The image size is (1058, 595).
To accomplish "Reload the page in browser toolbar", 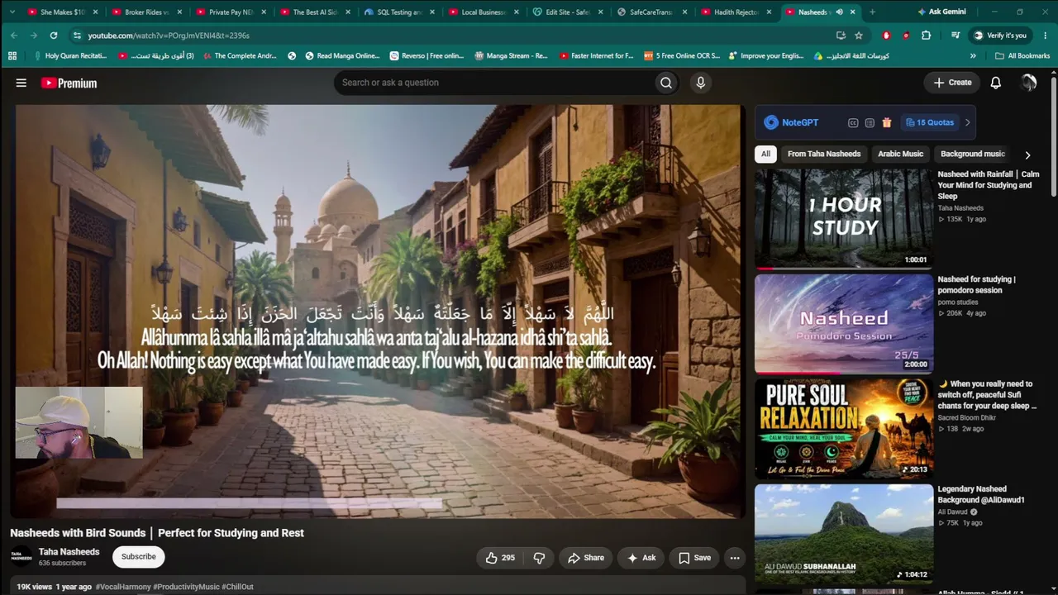I will click(54, 36).
